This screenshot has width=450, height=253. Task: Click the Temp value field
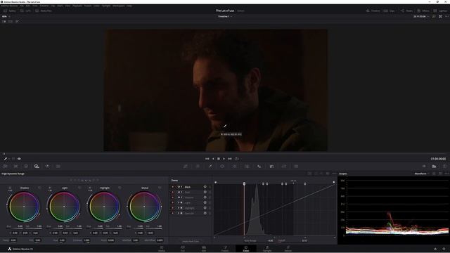[13, 240]
